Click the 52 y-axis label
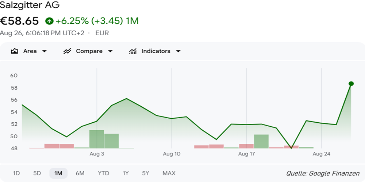Screen dimensions: 365x182 pyautogui.click(x=14, y=124)
